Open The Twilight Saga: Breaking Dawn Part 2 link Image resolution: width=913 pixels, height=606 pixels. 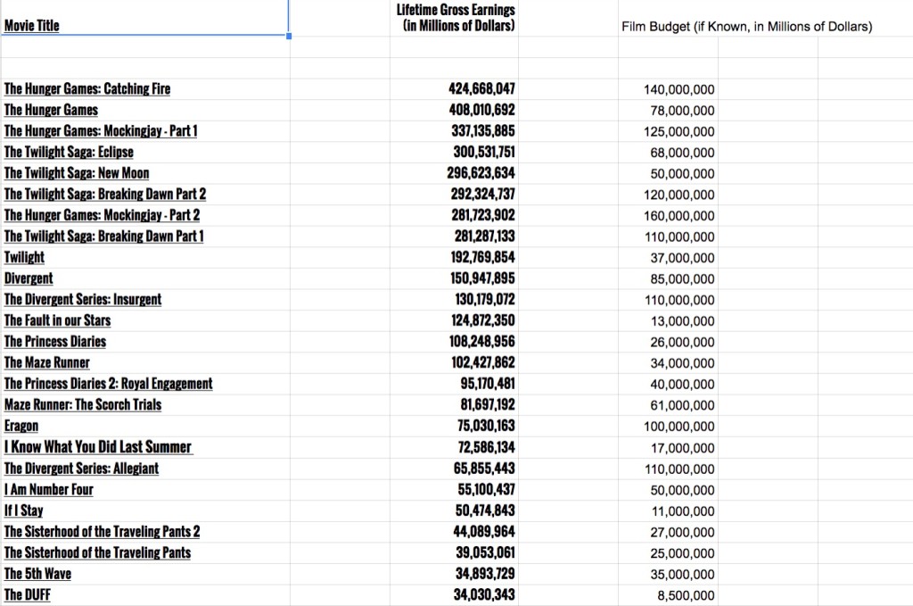[x=105, y=194]
